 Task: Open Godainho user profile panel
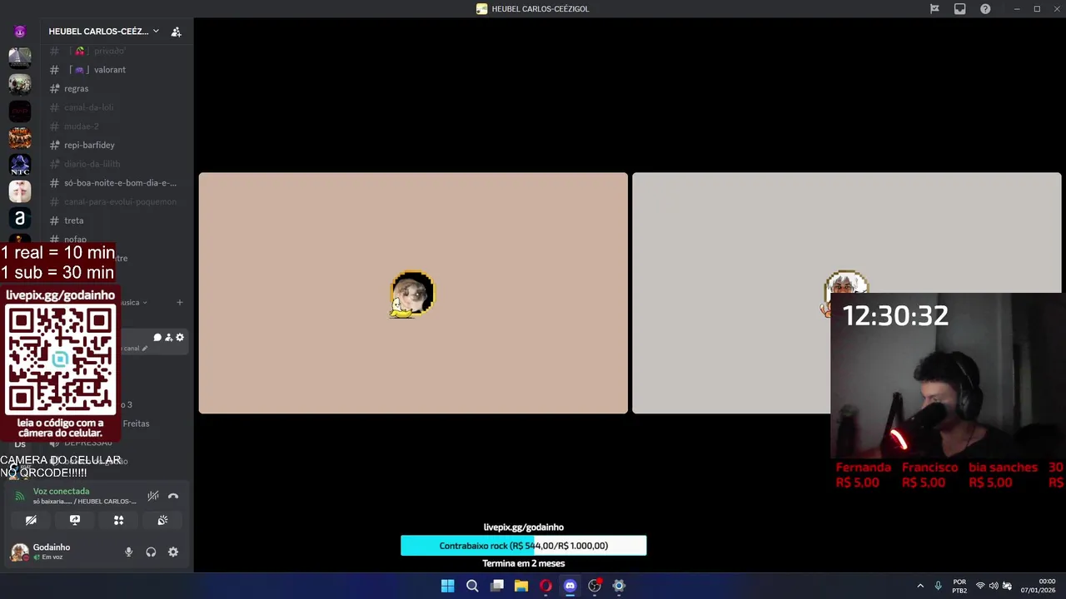[50, 552]
